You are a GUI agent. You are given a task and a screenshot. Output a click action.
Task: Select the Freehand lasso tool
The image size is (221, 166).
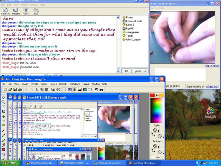pyautogui.click(x=3, y=126)
